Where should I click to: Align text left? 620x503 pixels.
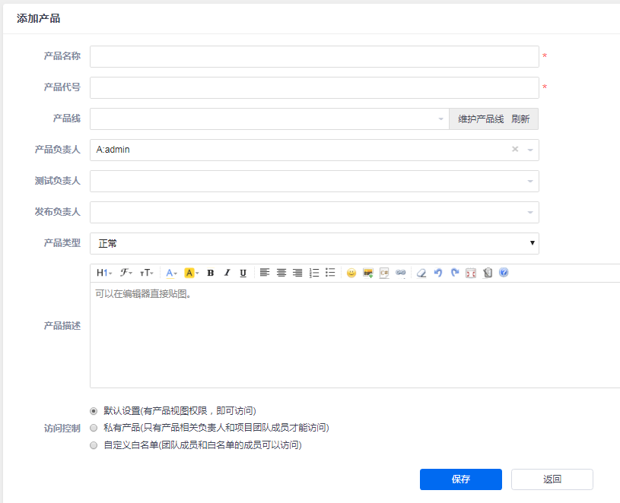pos(265,273)
